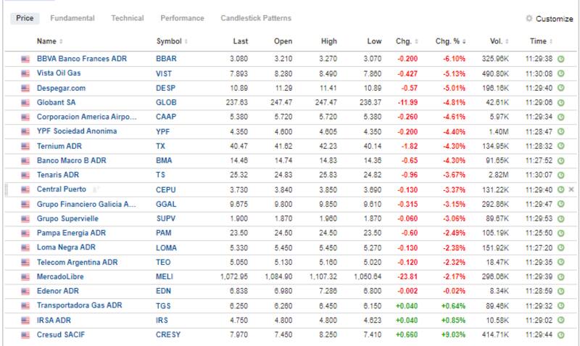Sort table by Name column
Viewport: 580px width, 346px height.
(49, 41)
